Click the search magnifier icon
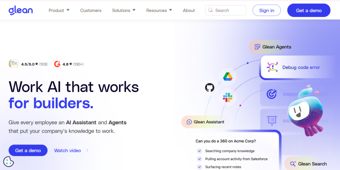Screen dimensions: 340x170 (x=210, y=10)
